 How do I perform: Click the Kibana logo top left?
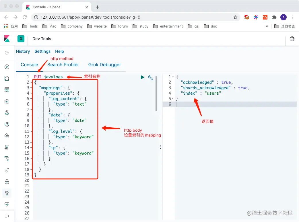pos(7,39)
